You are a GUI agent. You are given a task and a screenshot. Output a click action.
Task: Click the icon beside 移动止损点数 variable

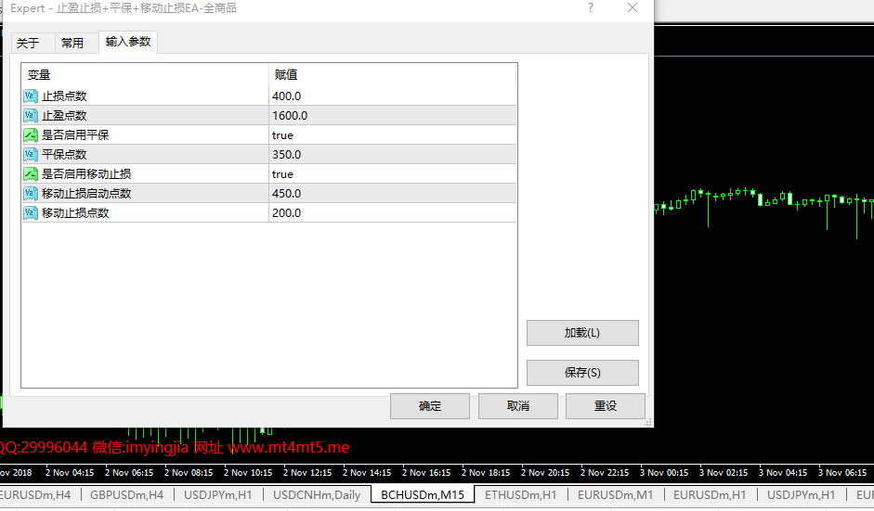click(30, 213)
